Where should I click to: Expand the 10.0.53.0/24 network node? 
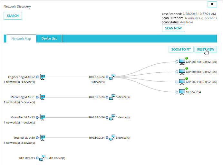tap(107, 117)
